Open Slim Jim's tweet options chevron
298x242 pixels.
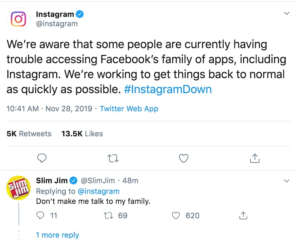[x=286, y=180]
